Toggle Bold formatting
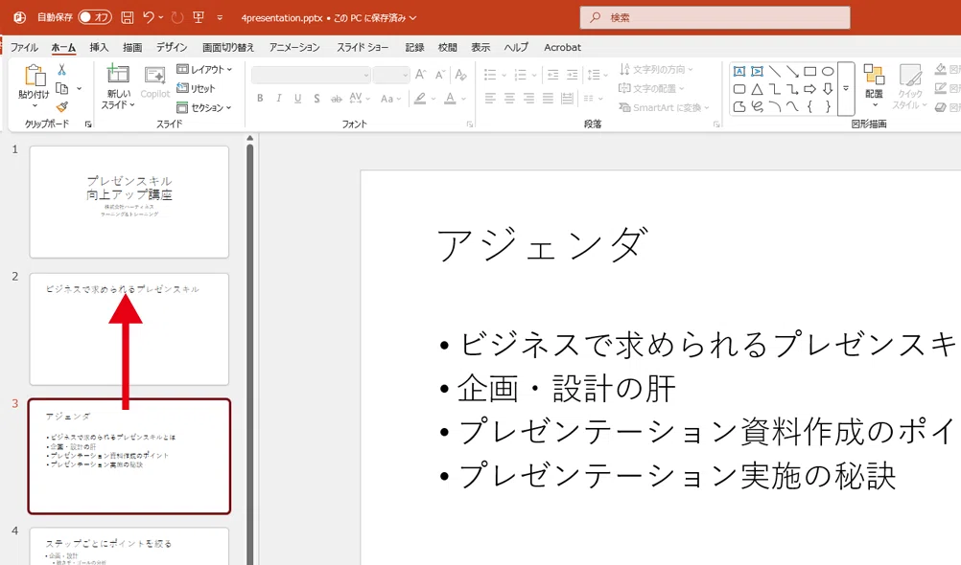Viewport: 961px width, 565px height. pos(260,98)
